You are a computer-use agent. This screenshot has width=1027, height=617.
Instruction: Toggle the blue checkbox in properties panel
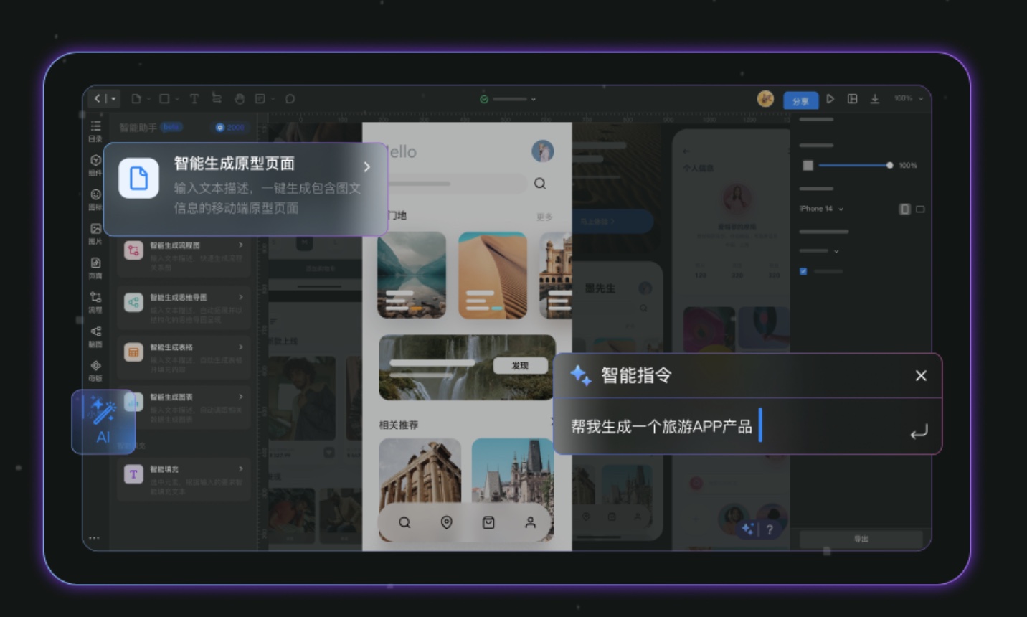pyautogui.click(x=803, y=271)
